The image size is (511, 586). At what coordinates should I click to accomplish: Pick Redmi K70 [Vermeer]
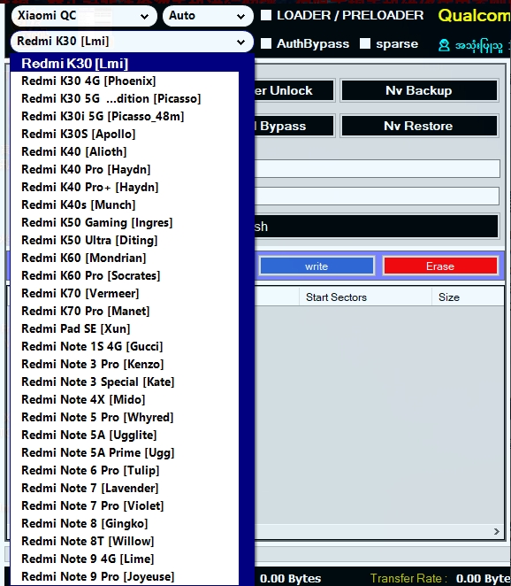coord(125,293)
